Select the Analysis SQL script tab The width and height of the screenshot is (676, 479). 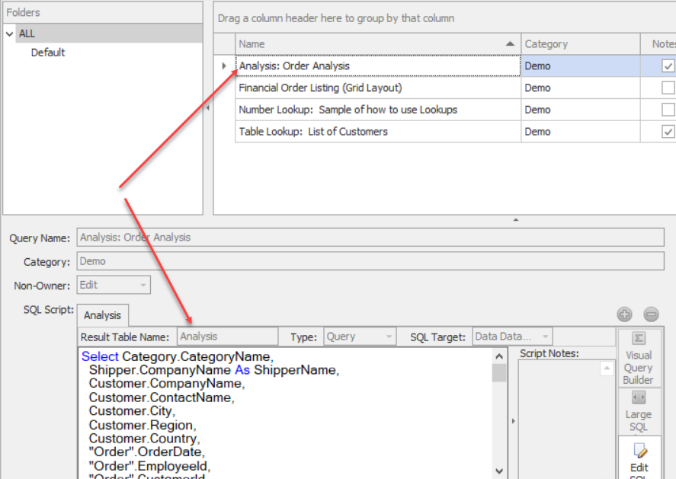tap(102, 315)
